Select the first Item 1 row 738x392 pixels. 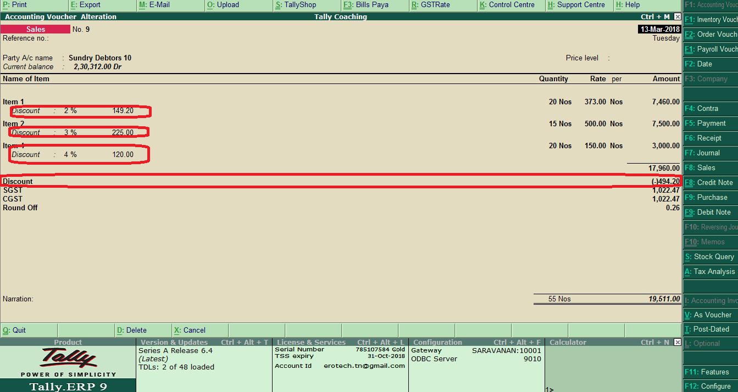coord(341,102)
